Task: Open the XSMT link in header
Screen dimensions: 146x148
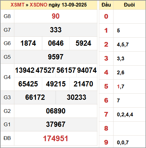Action: (x=18, y=5)
